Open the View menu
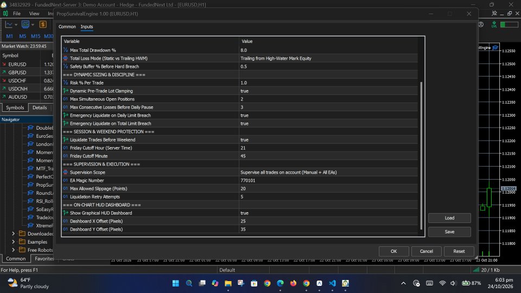This screenshot has height=293, width=521. 34,14
